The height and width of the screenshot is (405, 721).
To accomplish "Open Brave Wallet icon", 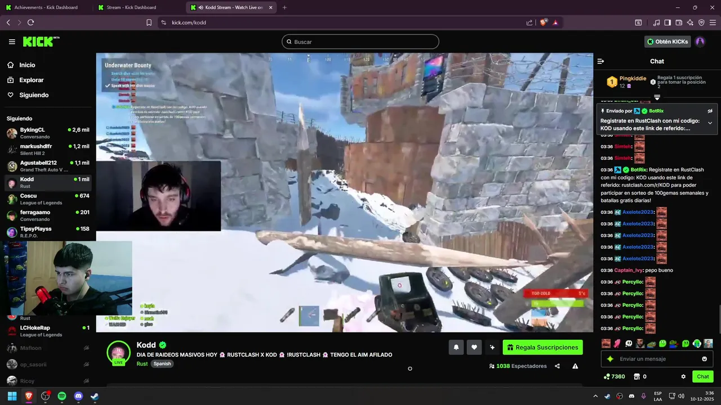I will (x=679, y=22).
